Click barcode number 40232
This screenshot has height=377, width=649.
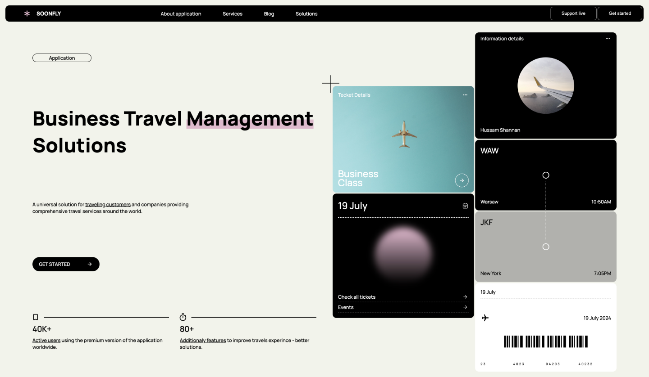(x=586, y=364)
